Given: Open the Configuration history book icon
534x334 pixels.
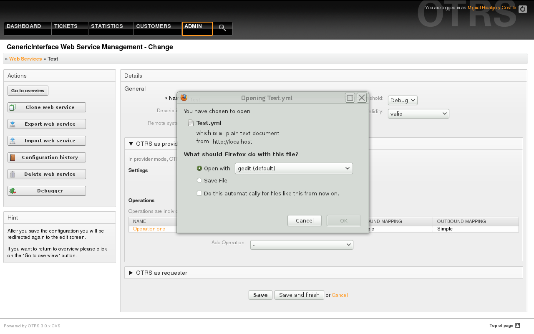Looking at the screenshot, I should (13, 157).
